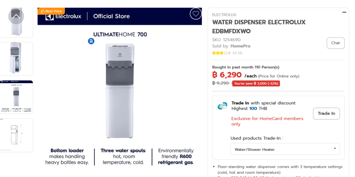Click the Chat button
This screenshot has height=177, width=355.
(335, 43)
